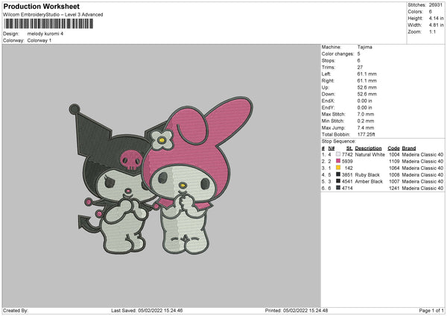Click the 'Brand' column header
Image resolution: width=447 pixels, height=316 pixels.
pos(409,148)
